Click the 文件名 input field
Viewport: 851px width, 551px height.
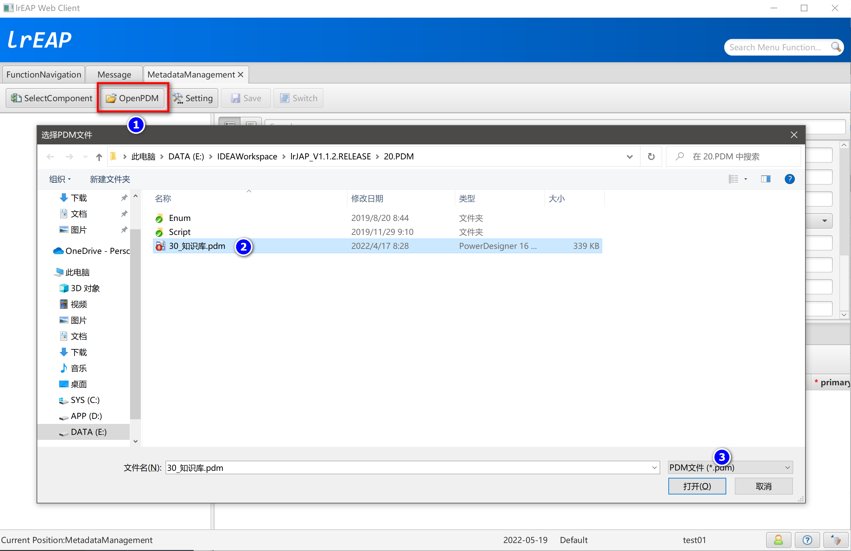(x=409, y=468)
